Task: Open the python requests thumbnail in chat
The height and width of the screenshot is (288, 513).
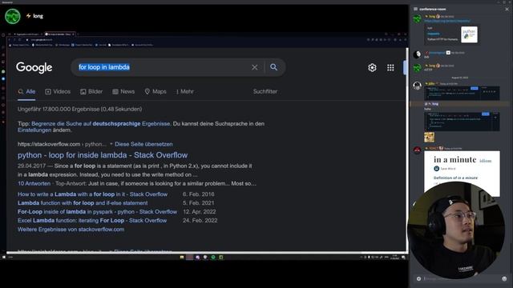Action: (469, 34)
